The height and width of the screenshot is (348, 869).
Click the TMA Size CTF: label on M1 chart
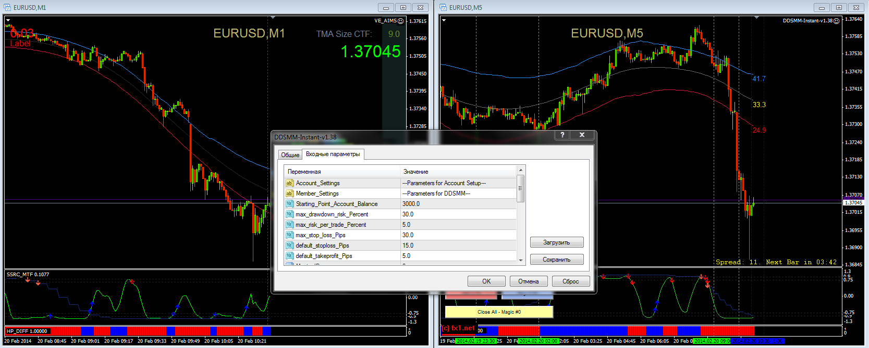(344, 34)
